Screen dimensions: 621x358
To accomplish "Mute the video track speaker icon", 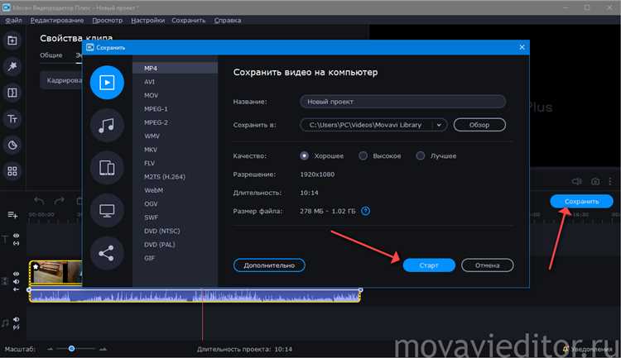I will pyautogui.click(x=17, y=282).
